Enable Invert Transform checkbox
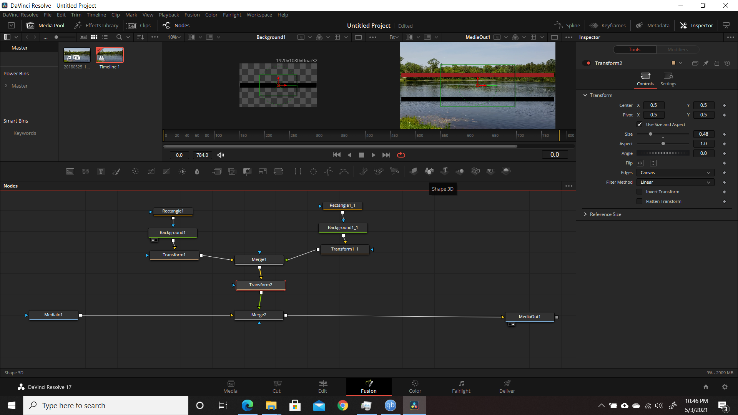738x415 pixels. pyautogui.click(x=640, y=192)
